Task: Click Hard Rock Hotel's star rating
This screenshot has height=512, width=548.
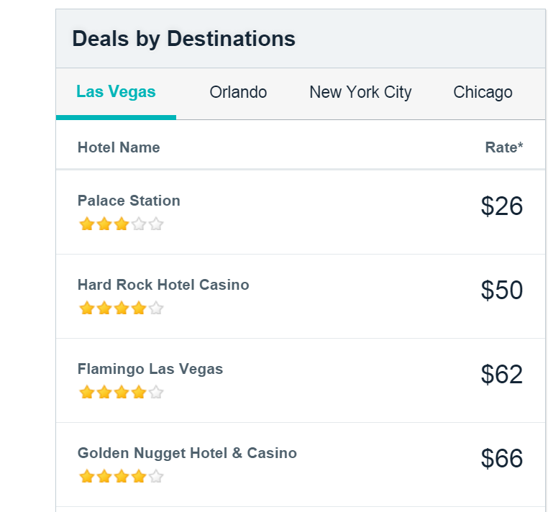Action: 122,308
